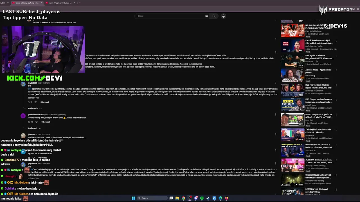Image resolution: width=360 pixels, height=202 pixels.
Task: Open more actions for 'Swedish House Mafia Live' video
Action: [x=336, y=175]
